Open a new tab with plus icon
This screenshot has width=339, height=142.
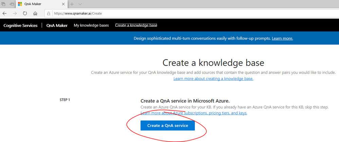tap(72, 4)
